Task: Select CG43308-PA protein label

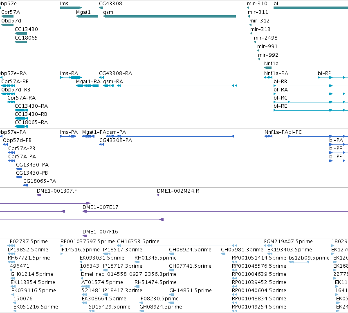Action: click(x=116, y=140)
